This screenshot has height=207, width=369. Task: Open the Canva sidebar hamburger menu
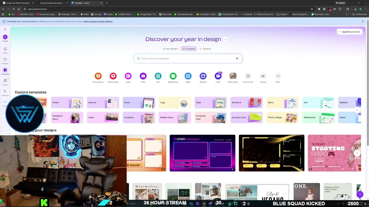(5, 29)
